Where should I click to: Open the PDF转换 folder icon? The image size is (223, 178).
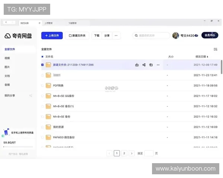point(48,85)
